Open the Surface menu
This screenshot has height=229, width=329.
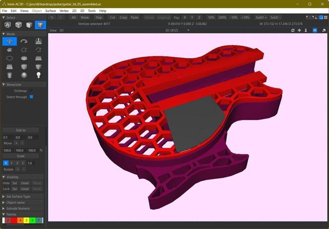(50, 11)
